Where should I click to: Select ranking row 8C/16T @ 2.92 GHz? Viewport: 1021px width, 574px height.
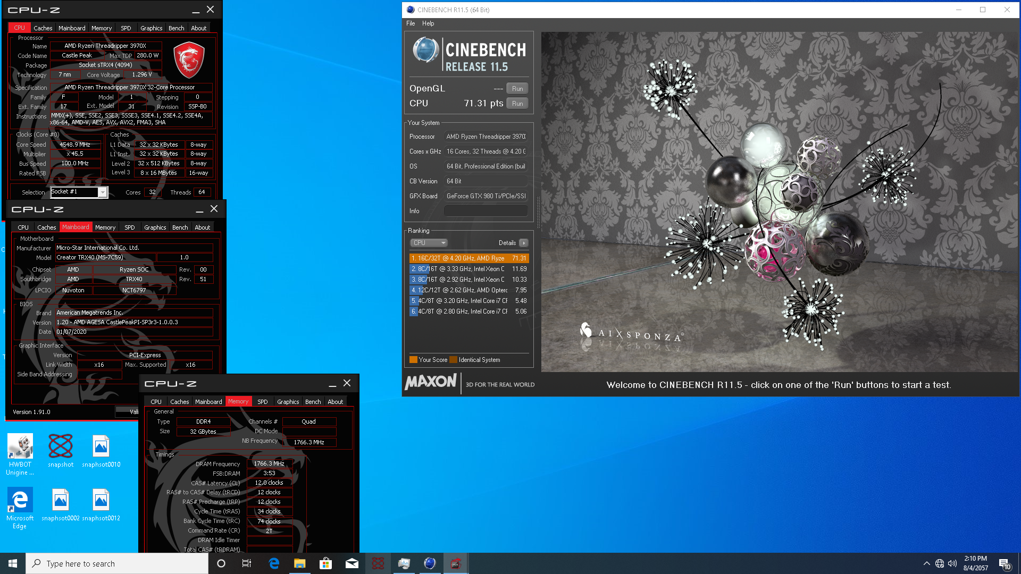(x=469, y=280)
